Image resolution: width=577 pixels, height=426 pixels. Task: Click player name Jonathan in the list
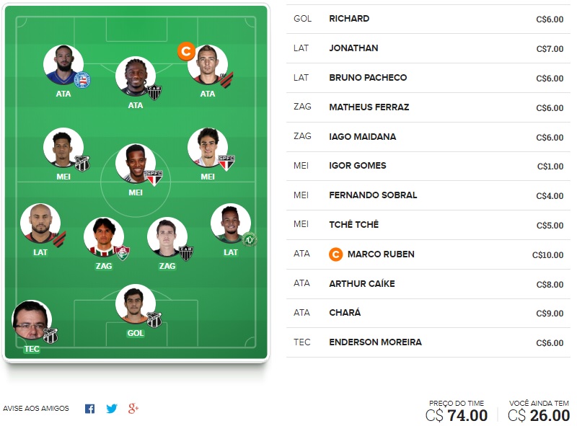click(353, 48)
